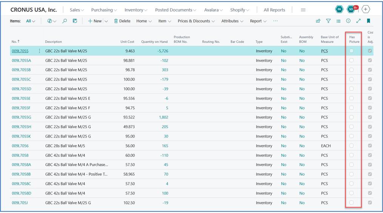Click the list view icon

pos(338,21)
